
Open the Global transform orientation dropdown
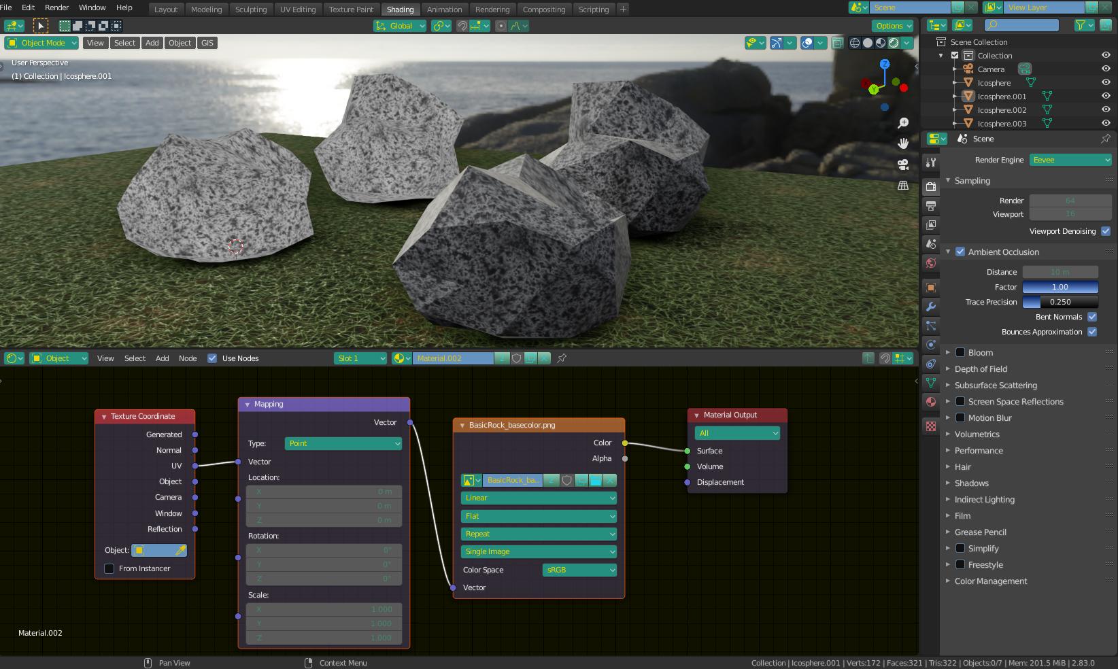[400, 26]
